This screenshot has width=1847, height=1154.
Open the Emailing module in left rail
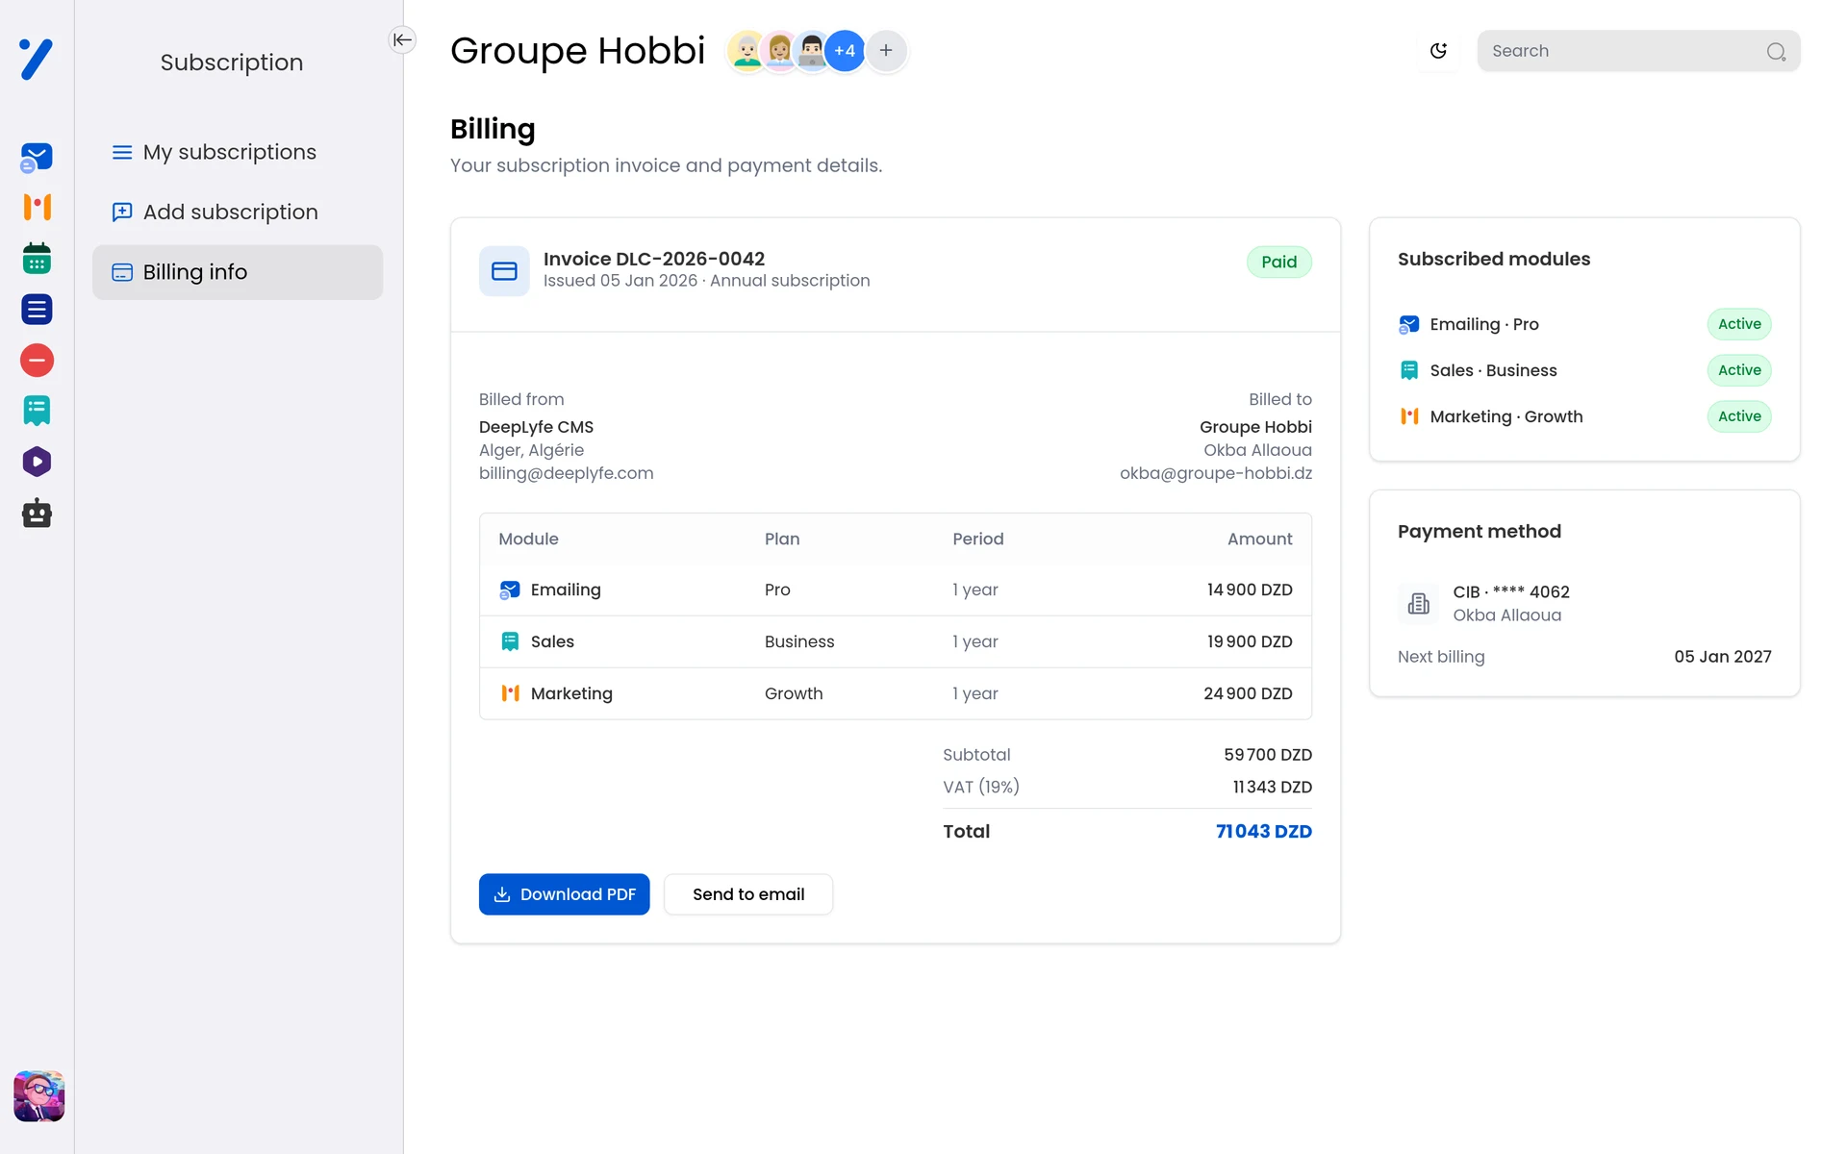tap(37, 157)
